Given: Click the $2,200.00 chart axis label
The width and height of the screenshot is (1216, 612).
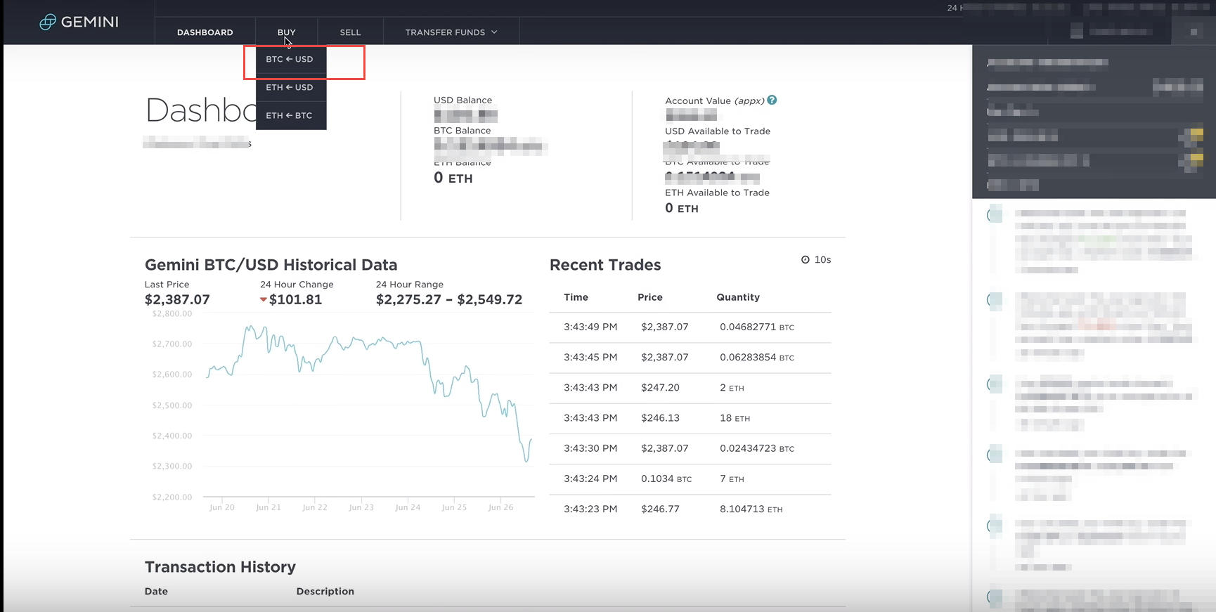Looking at the screenshot, I should pyautogui.click(x=172, y=497).
